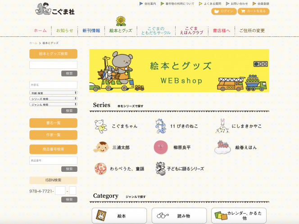Select the 絵本 category button

[x=119, y=215]
